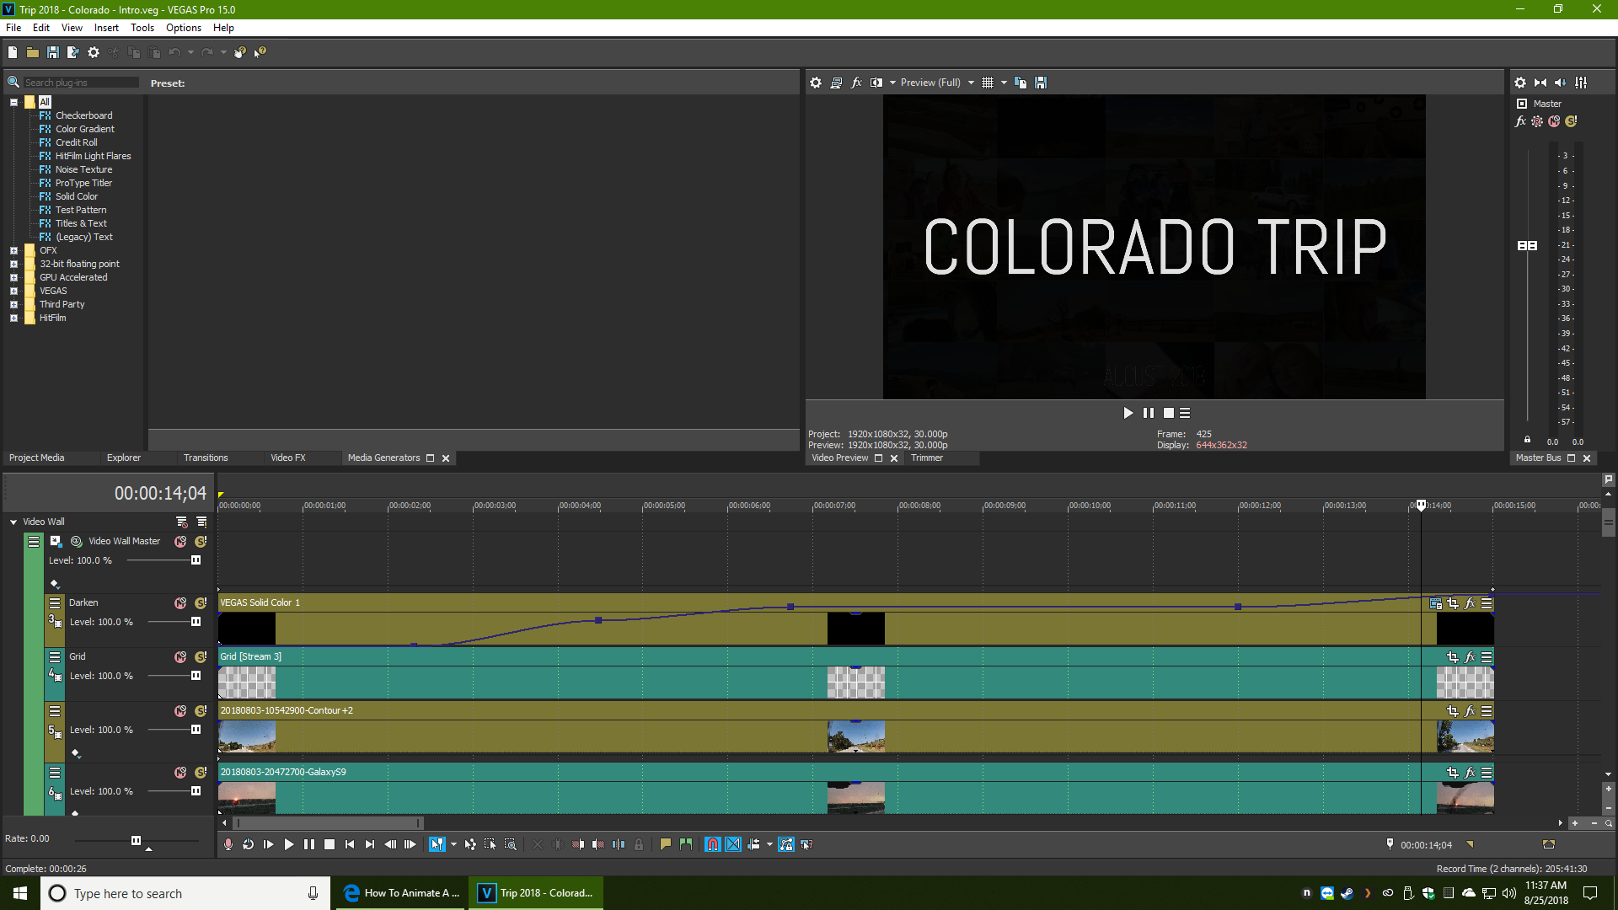Save project using the floppy disk icon

click(x=53, y=52)
